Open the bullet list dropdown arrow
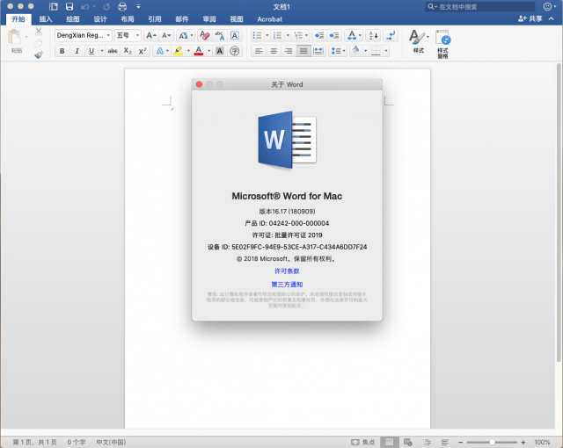This screenshot has width=563, height=448. (267, 35)
